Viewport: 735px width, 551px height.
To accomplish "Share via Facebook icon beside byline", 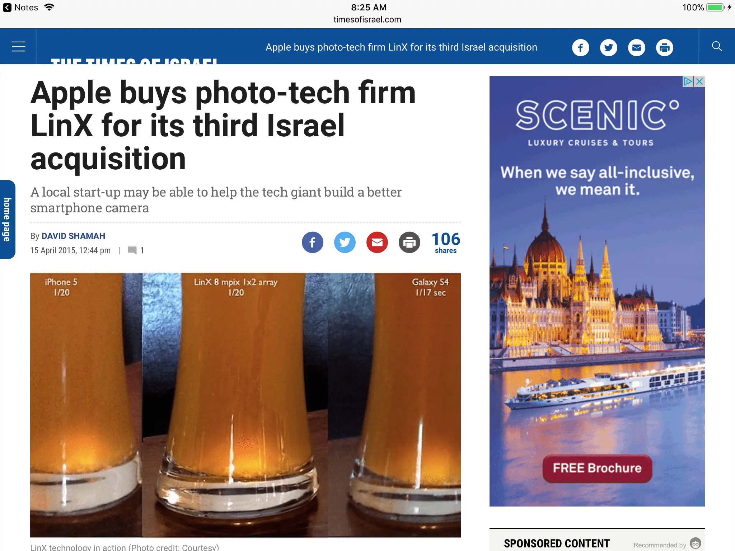I will click(x=312, y=242).
